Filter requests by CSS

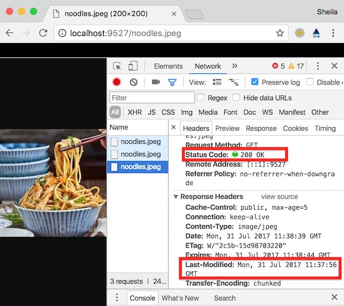pyautogui.click(x=168, y=112)
